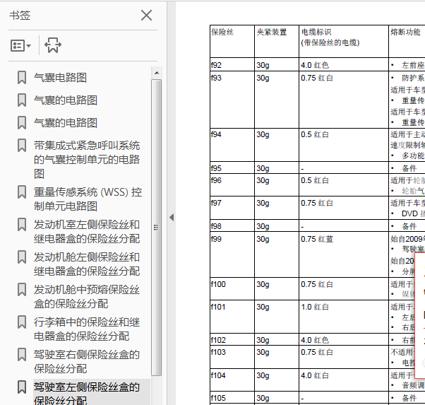This screenshot has width=425, height=405.
Task: Click bookmark icon beside 重量传感系统 (WSS)
Action: 22,192
